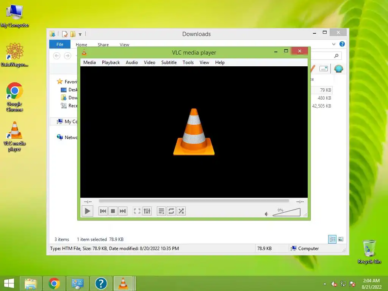Screen dimensions: 388x291
Task: Open Control Panel taskbar icon
Action: coord(77,283)
